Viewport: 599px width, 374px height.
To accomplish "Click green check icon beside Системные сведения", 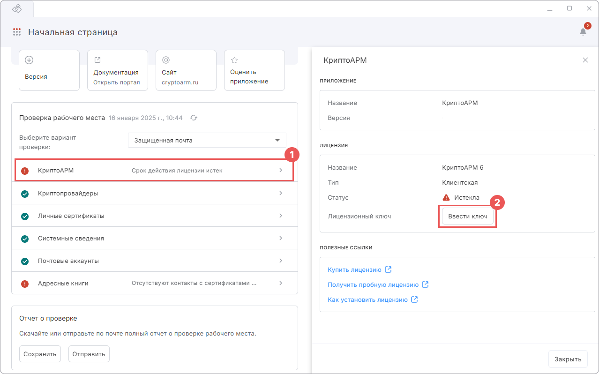I will (x=25, y=239).
